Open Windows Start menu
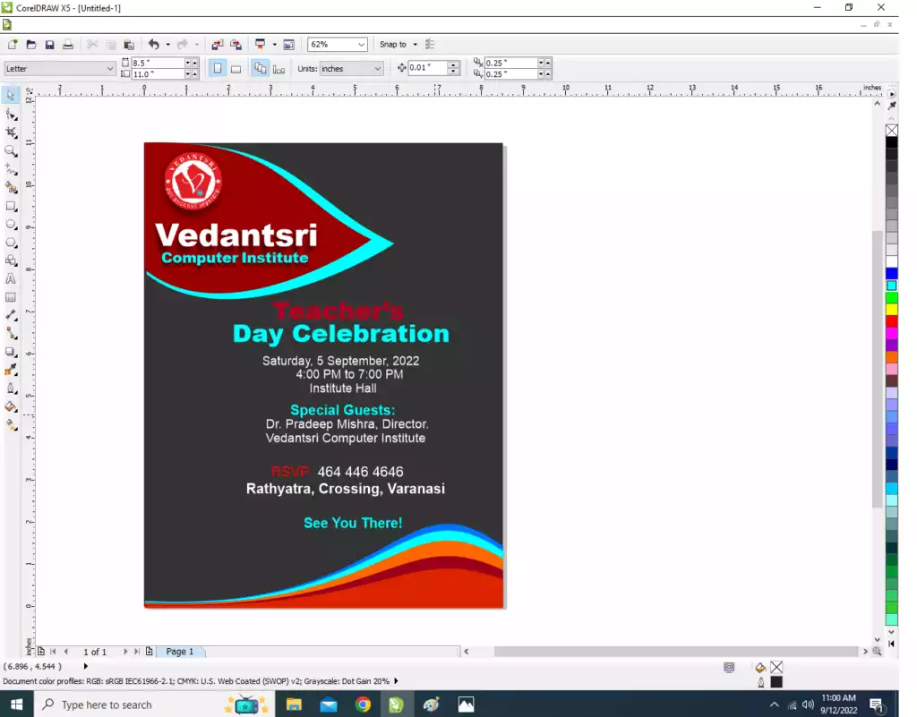The height and width of the screenshot is (717, 917). click(x=16, y=704)
